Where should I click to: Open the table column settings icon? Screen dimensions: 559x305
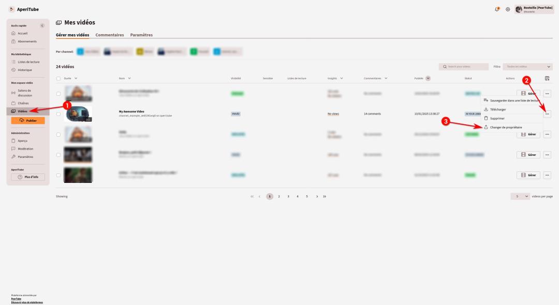point(547,78)
